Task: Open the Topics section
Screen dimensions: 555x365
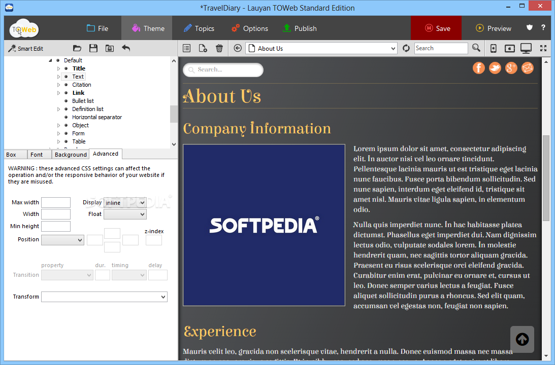Action: pos(199,28)
